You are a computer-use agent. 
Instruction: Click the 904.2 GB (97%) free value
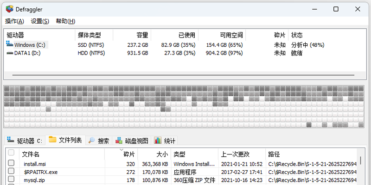coord(224,53)
